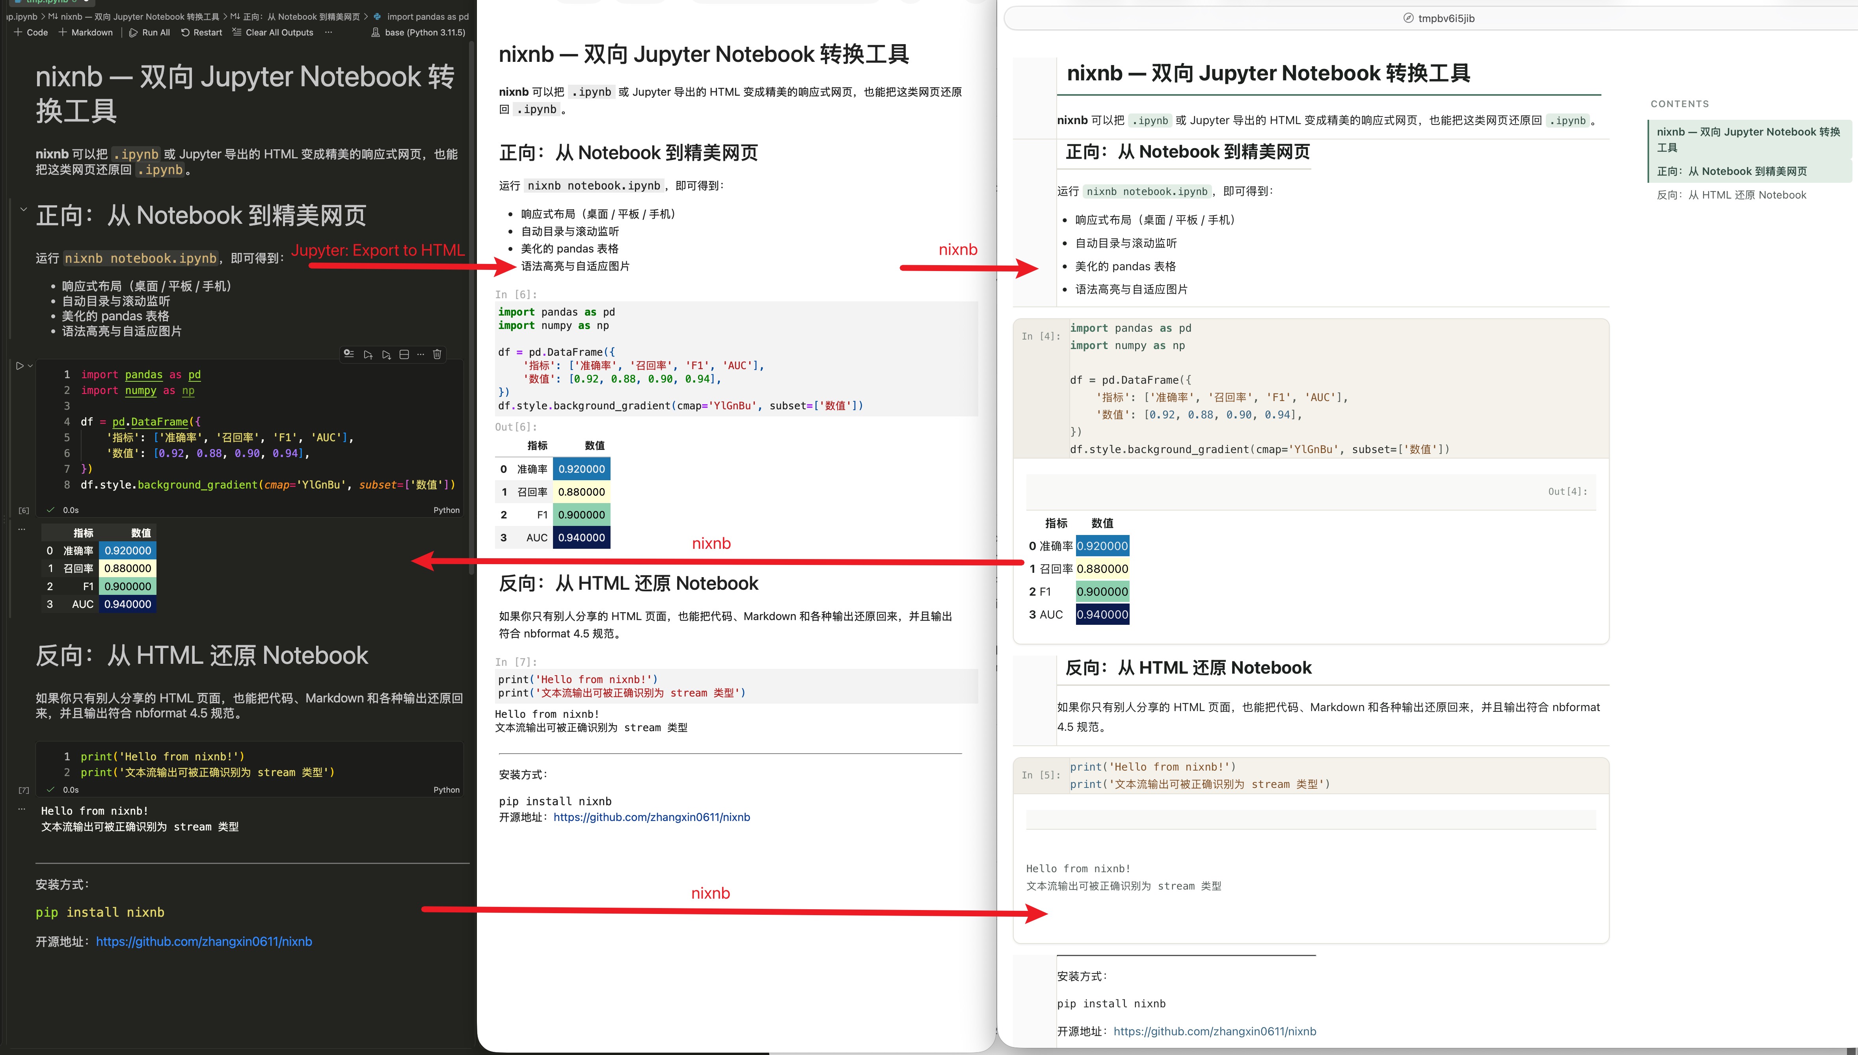This screenshot has width=1858, height=1055.
Task: Jump to 'nixnb — 双向 Jupyter Notebook 转换工具' in CONTENTS
Action: [x=1748, y=139]
